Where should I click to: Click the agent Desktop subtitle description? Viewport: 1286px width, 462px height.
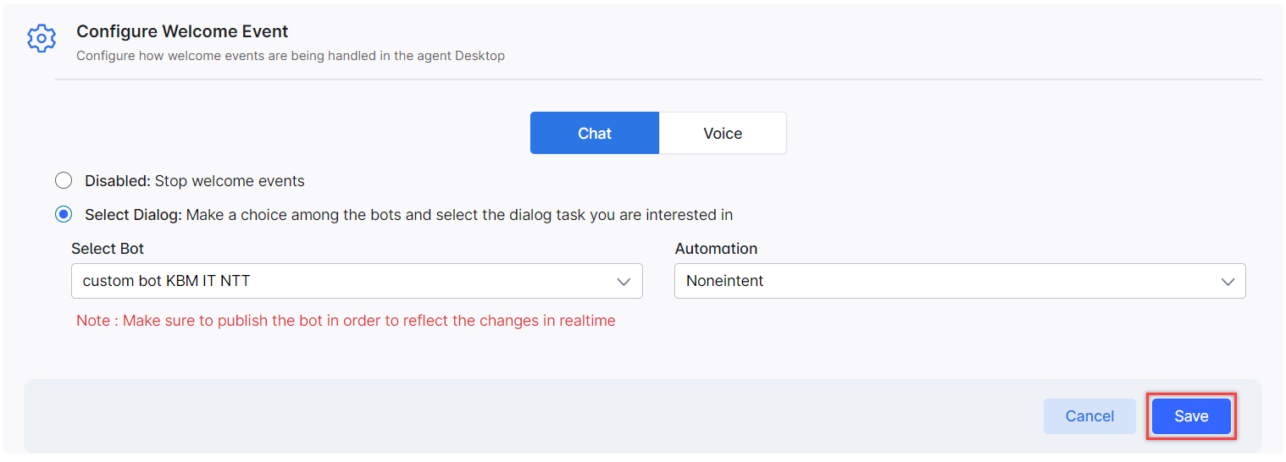(x=291, y=56)
